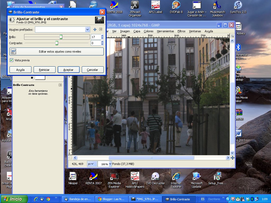Open ZENcast Organizer desktop icon

(x=135, y=9)
